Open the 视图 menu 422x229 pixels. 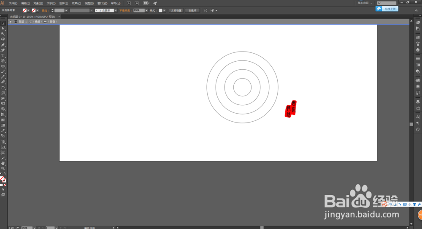(89, 3)
